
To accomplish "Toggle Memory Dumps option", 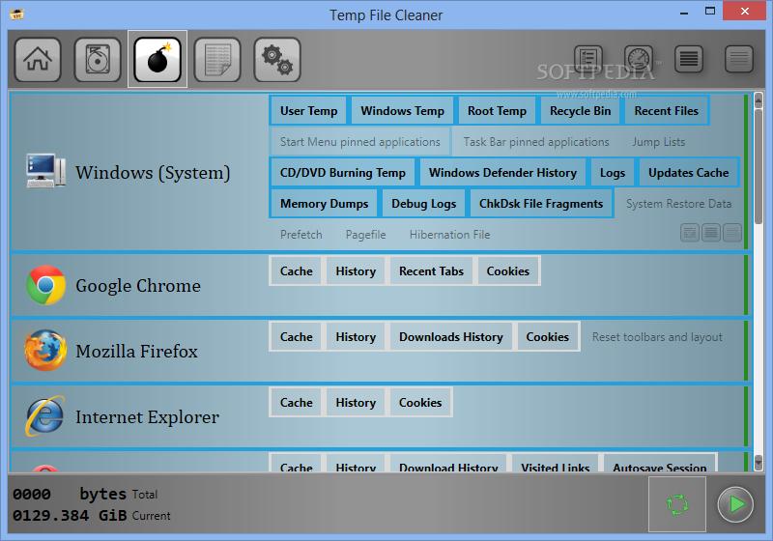I will (x=324, y=204).
